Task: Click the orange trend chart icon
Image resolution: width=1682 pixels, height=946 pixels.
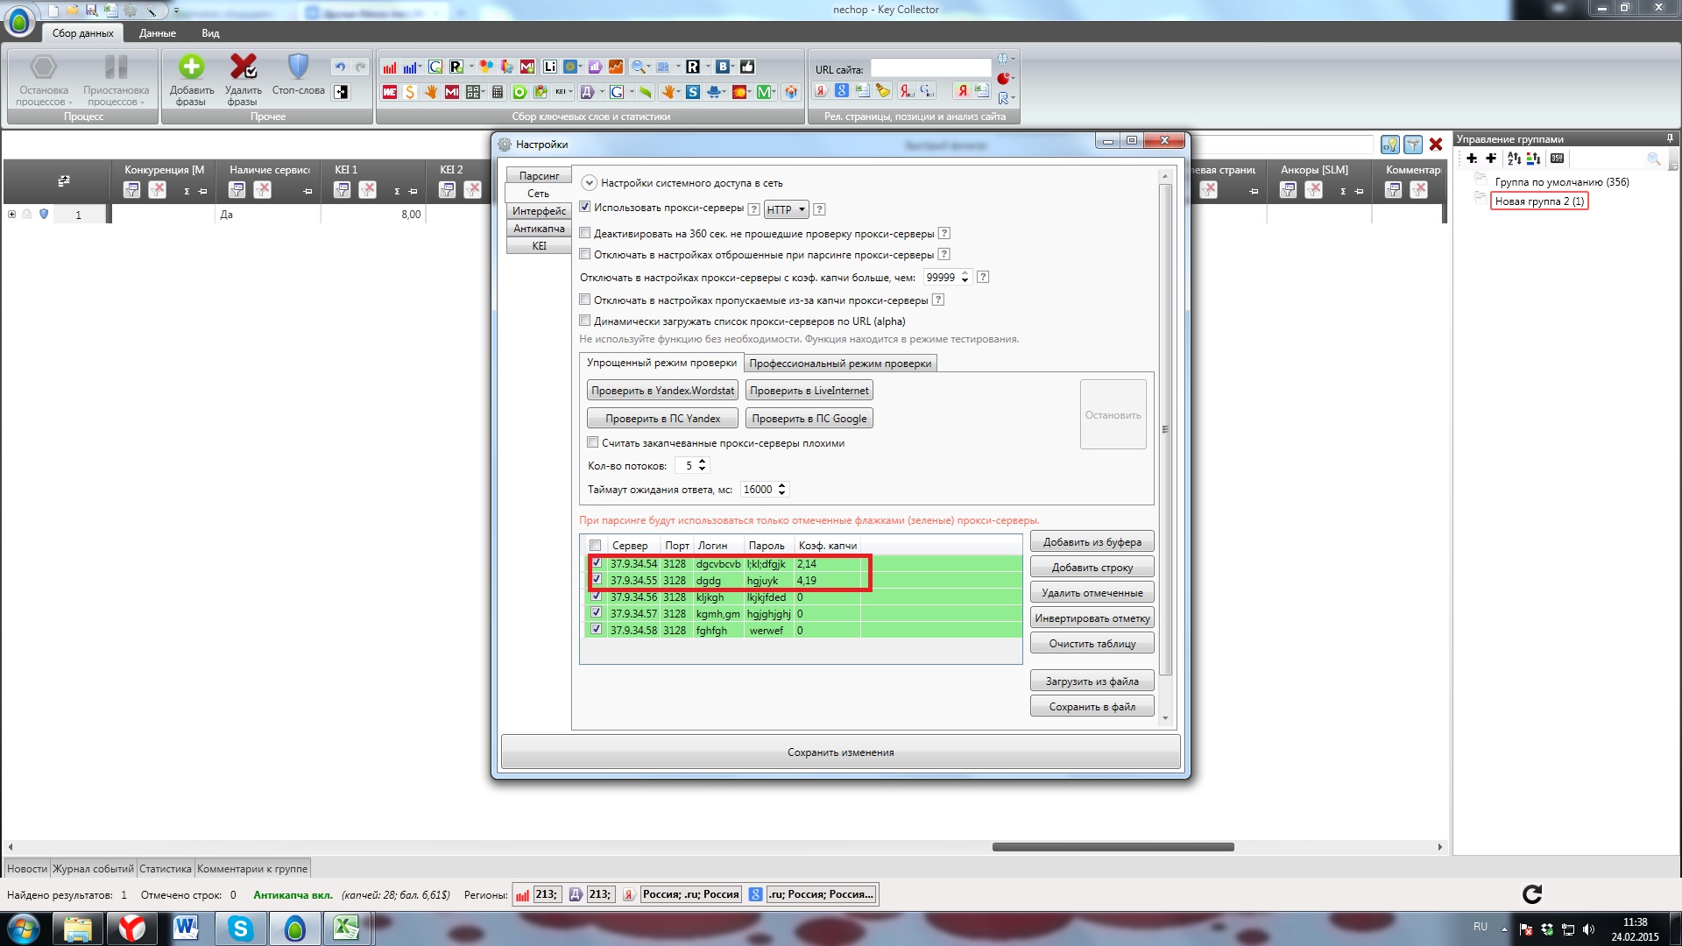Action: [x=616, y=67]
